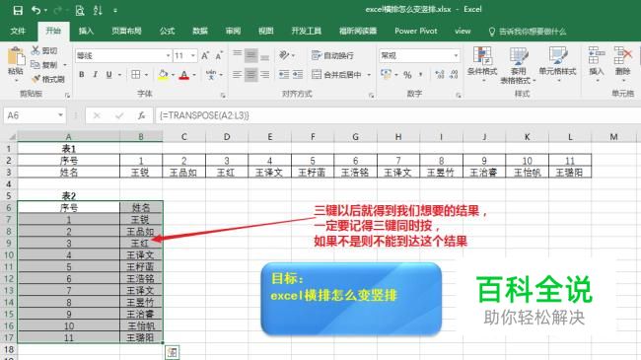The width and height of the screenshot is (641, 360).
Task: Click Merge and Center button
Action: 336,74
